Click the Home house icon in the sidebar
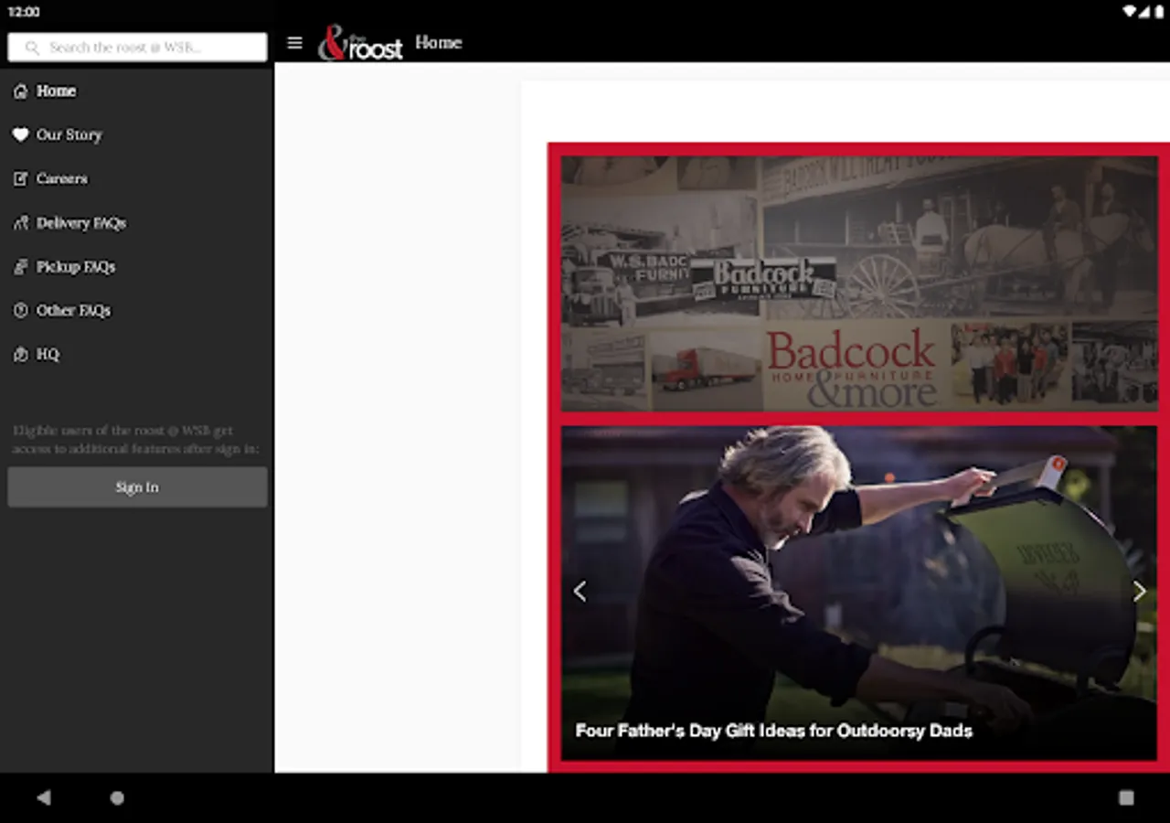 pos(20,91)
